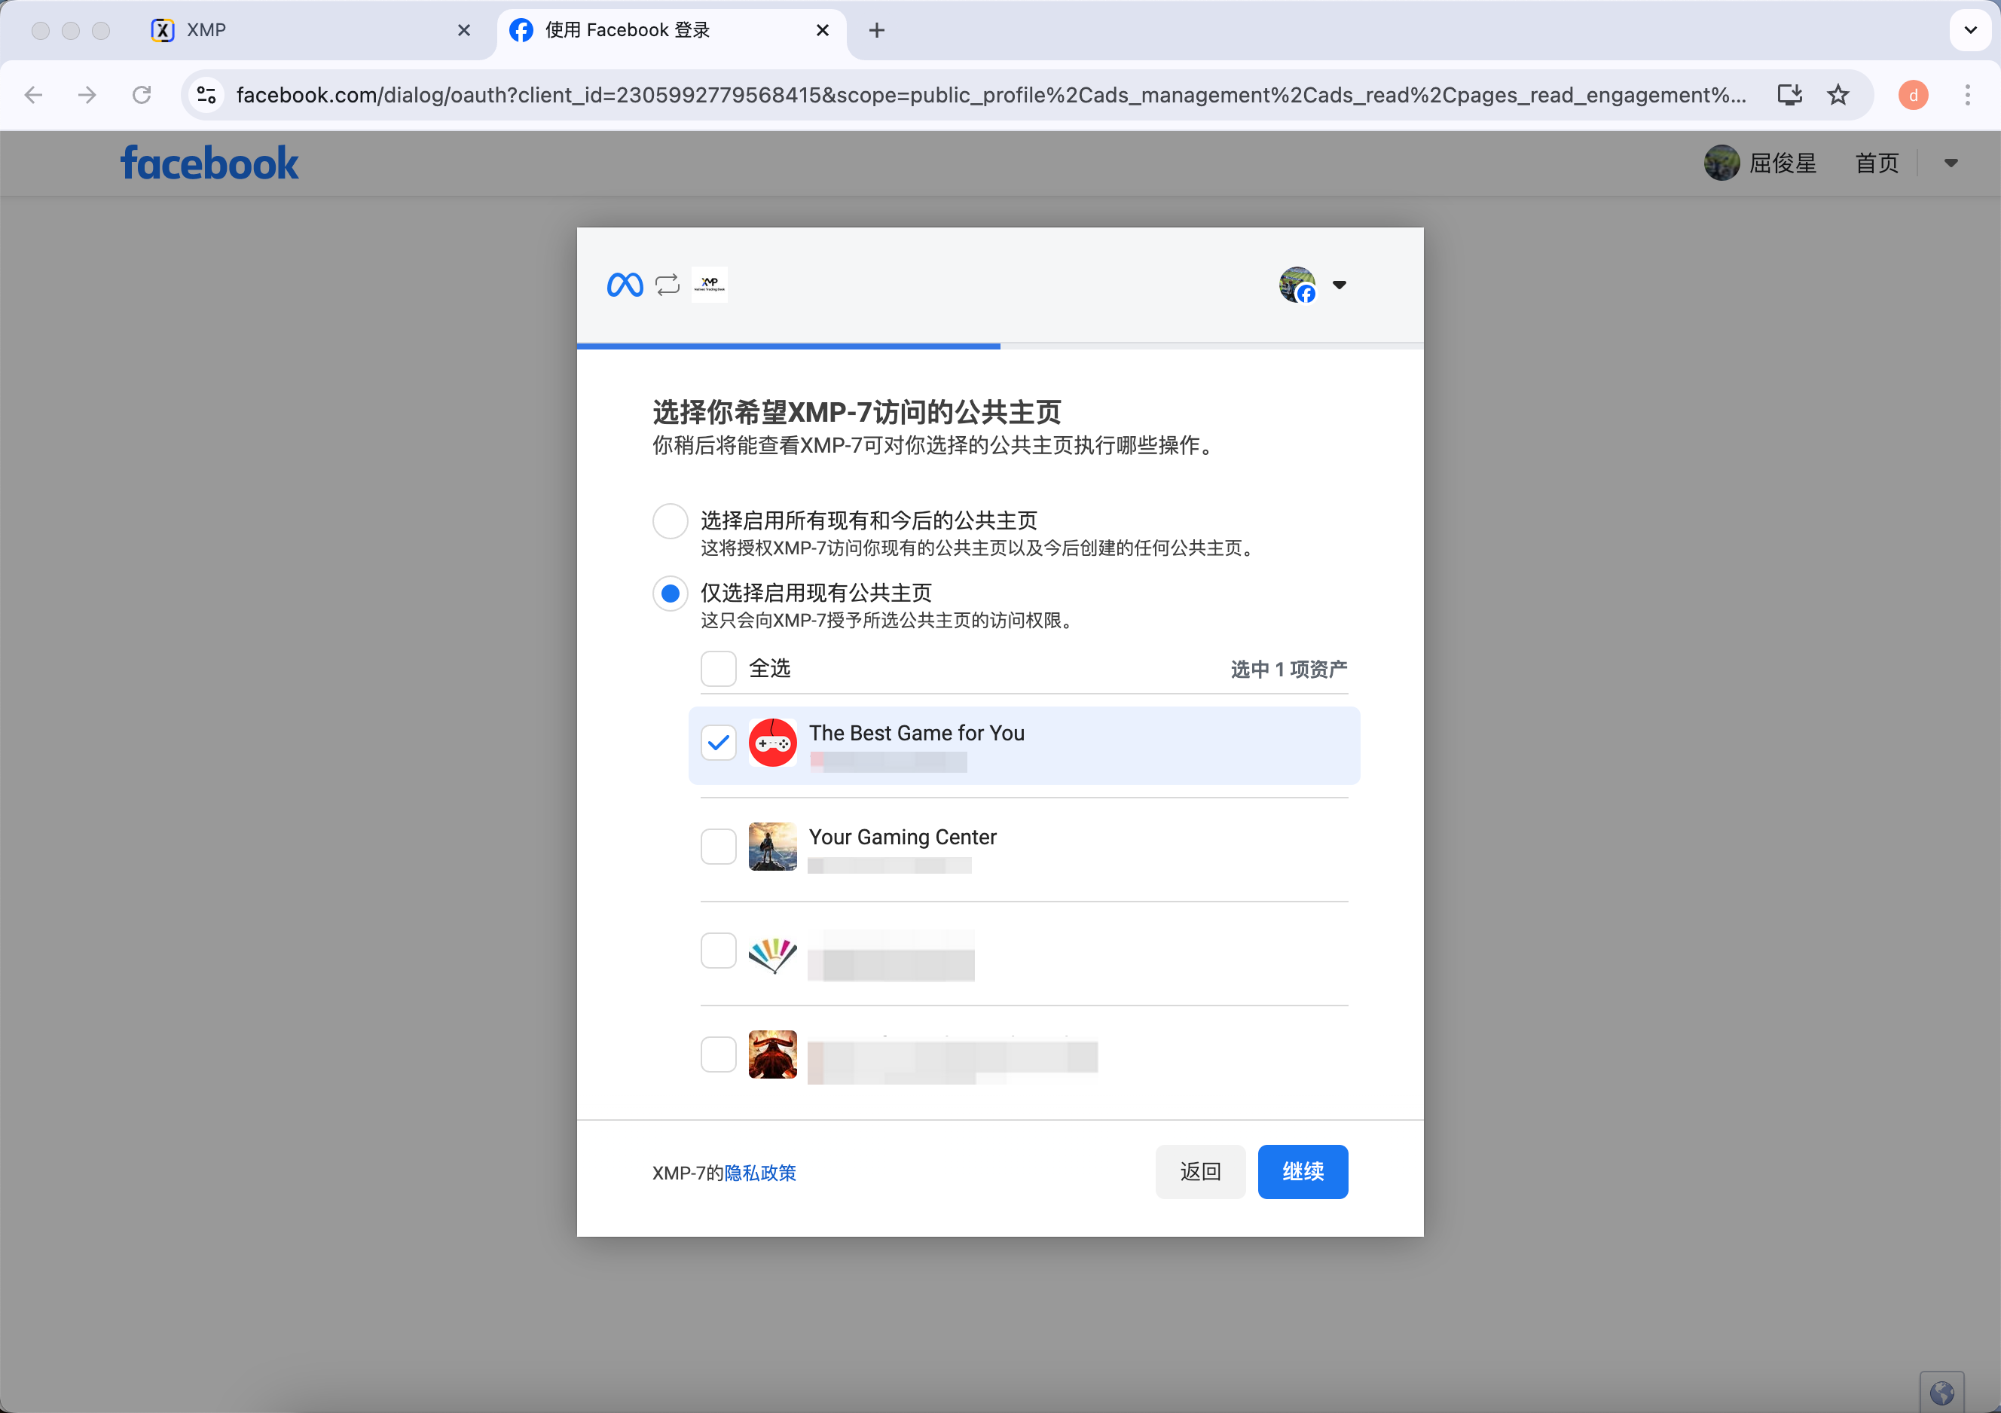
Task: Check the page with red demon thumbnail
Action: tap(718, 1054)
